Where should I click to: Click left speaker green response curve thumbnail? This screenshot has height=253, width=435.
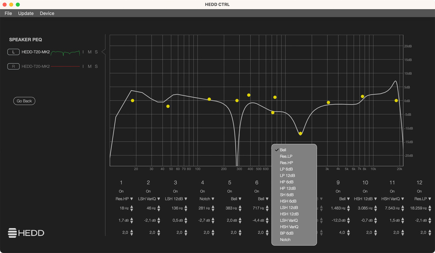[x=66, y=53]
